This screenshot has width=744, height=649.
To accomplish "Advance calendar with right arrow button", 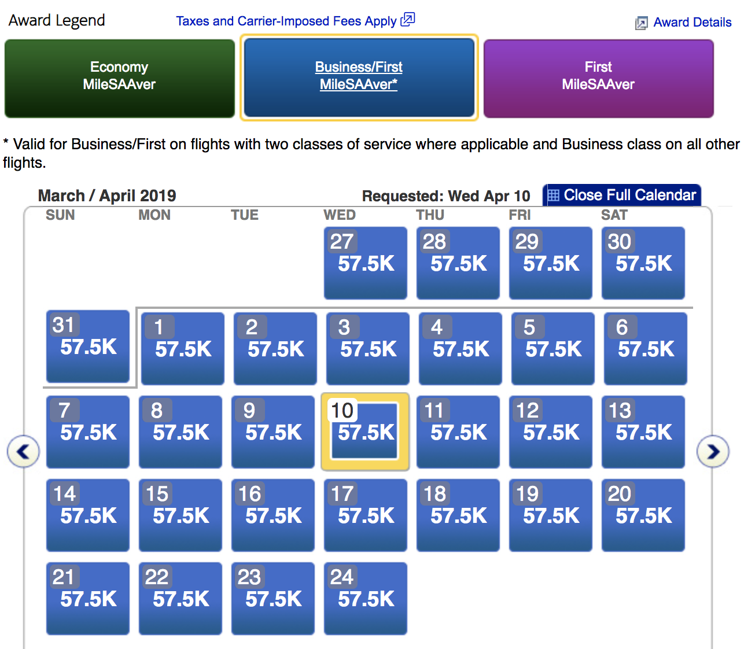I will 713,451.
